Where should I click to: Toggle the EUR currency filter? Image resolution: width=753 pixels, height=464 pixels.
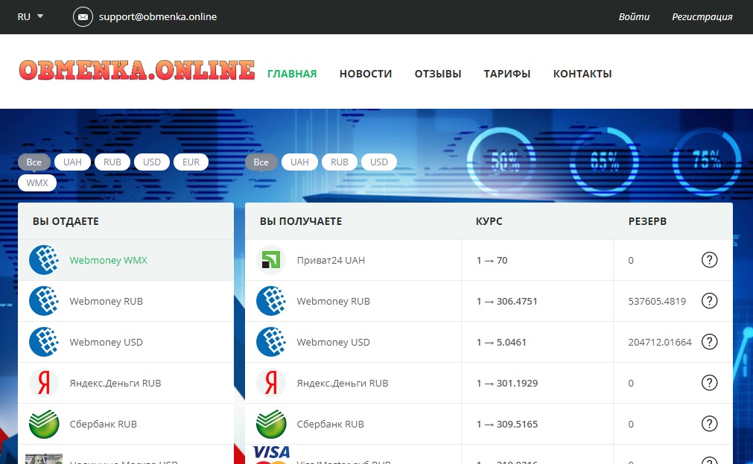coord(191,162)
